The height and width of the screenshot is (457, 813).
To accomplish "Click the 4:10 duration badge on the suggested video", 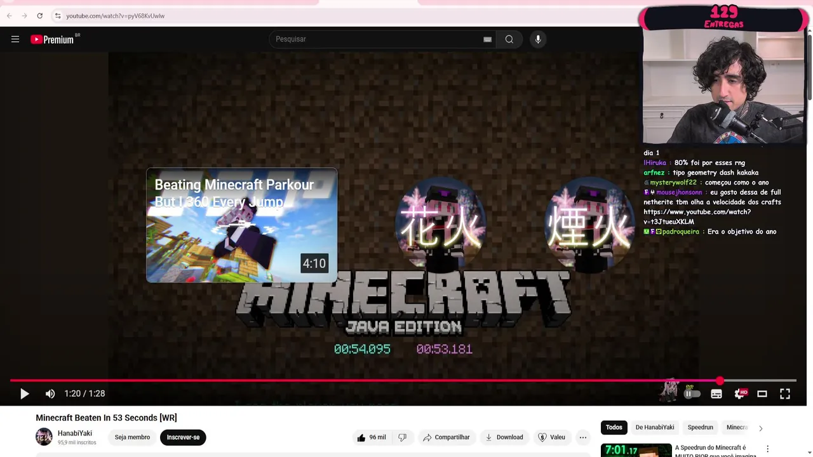I will pos(314,263).
